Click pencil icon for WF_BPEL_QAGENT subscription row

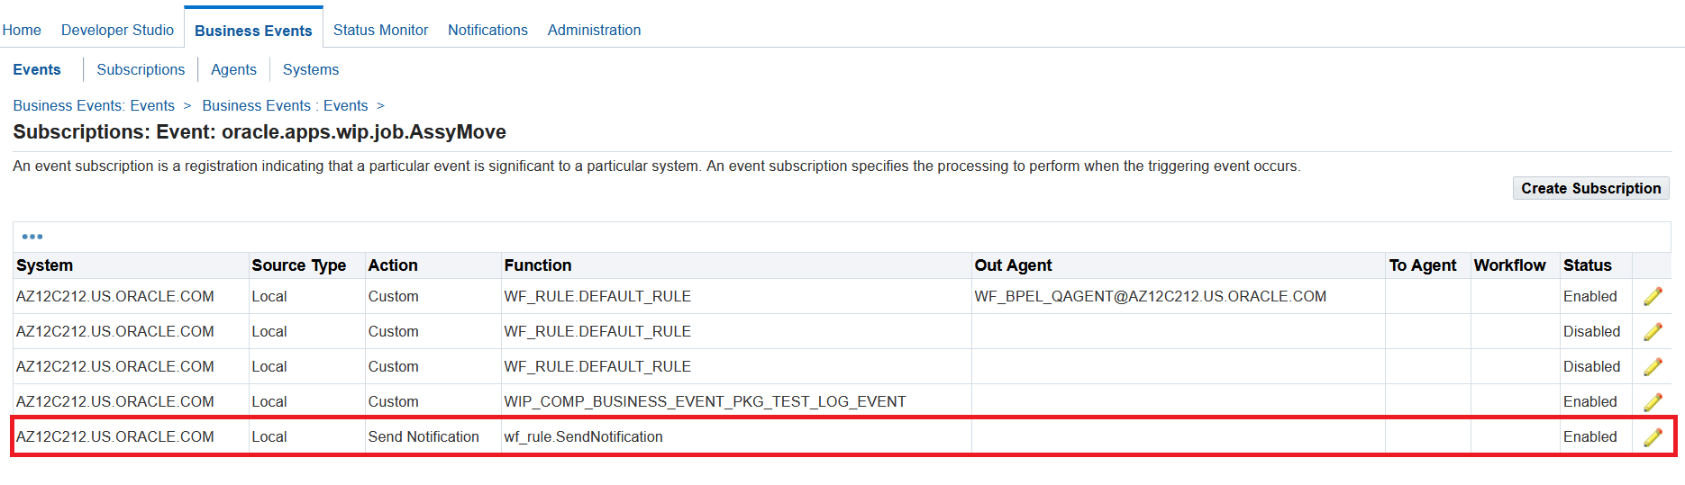point(1653,297)
